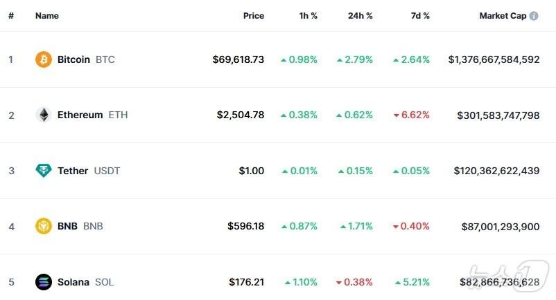Click the Tether logo icon
556x300 pixels.
point(44,171)
